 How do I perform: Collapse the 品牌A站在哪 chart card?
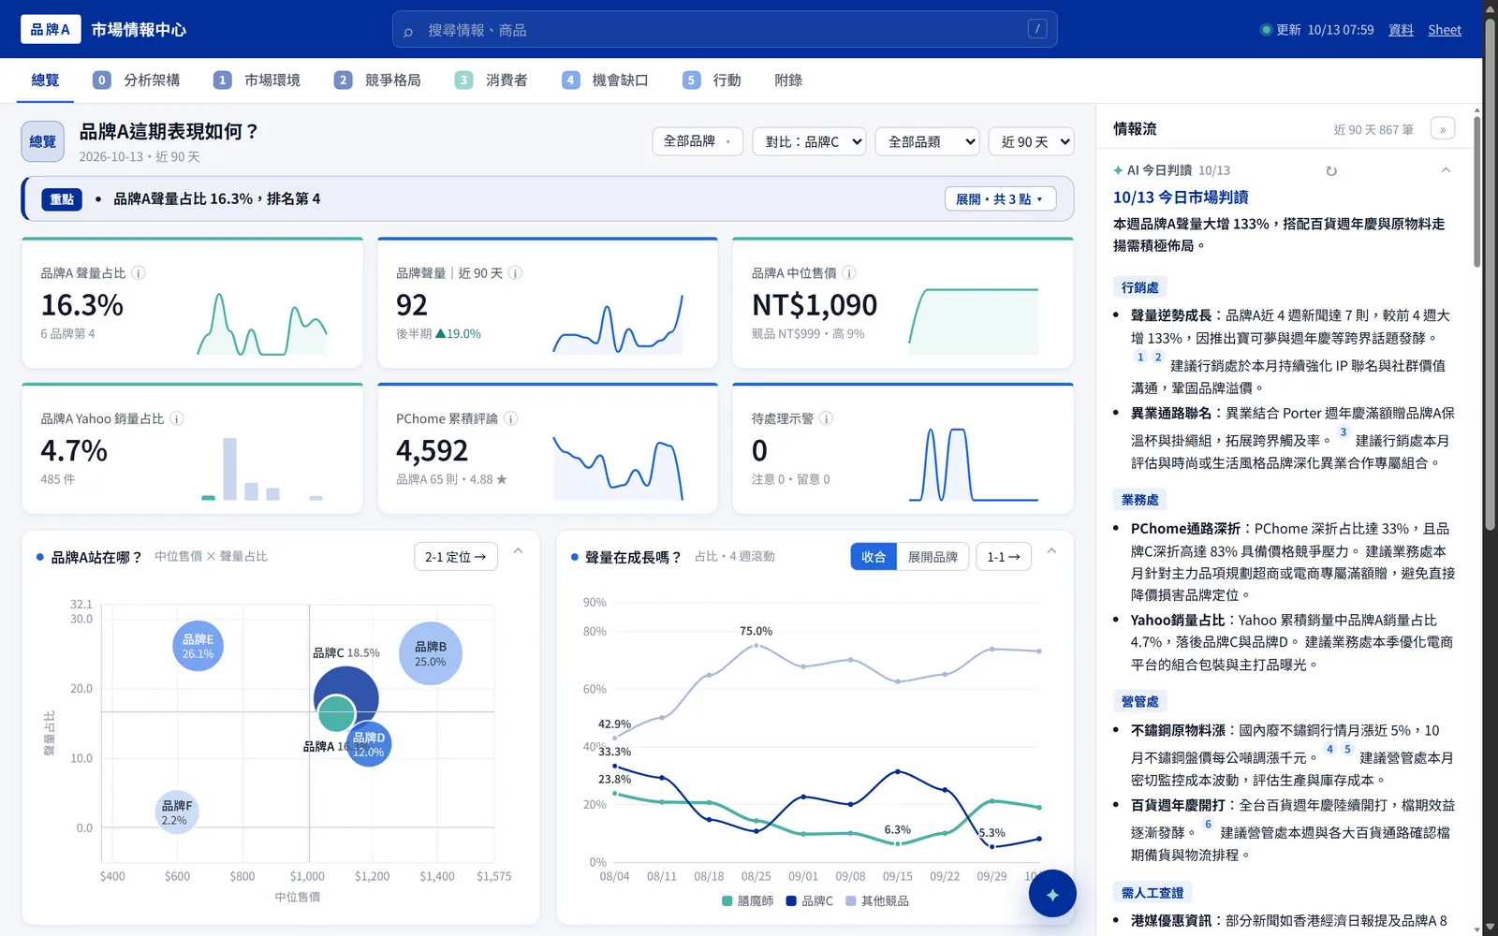tap(518, 551)
